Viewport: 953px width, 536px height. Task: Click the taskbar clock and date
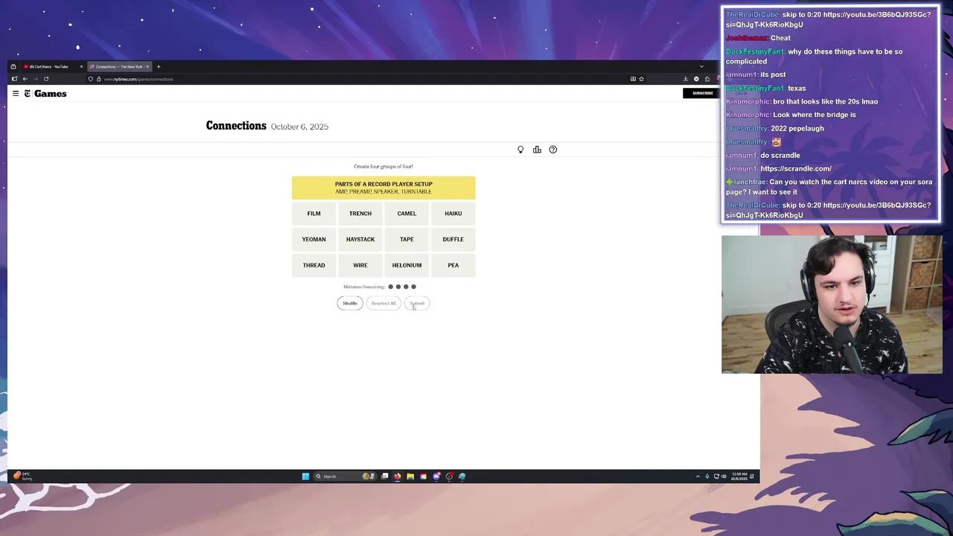[x=739, y=476]
